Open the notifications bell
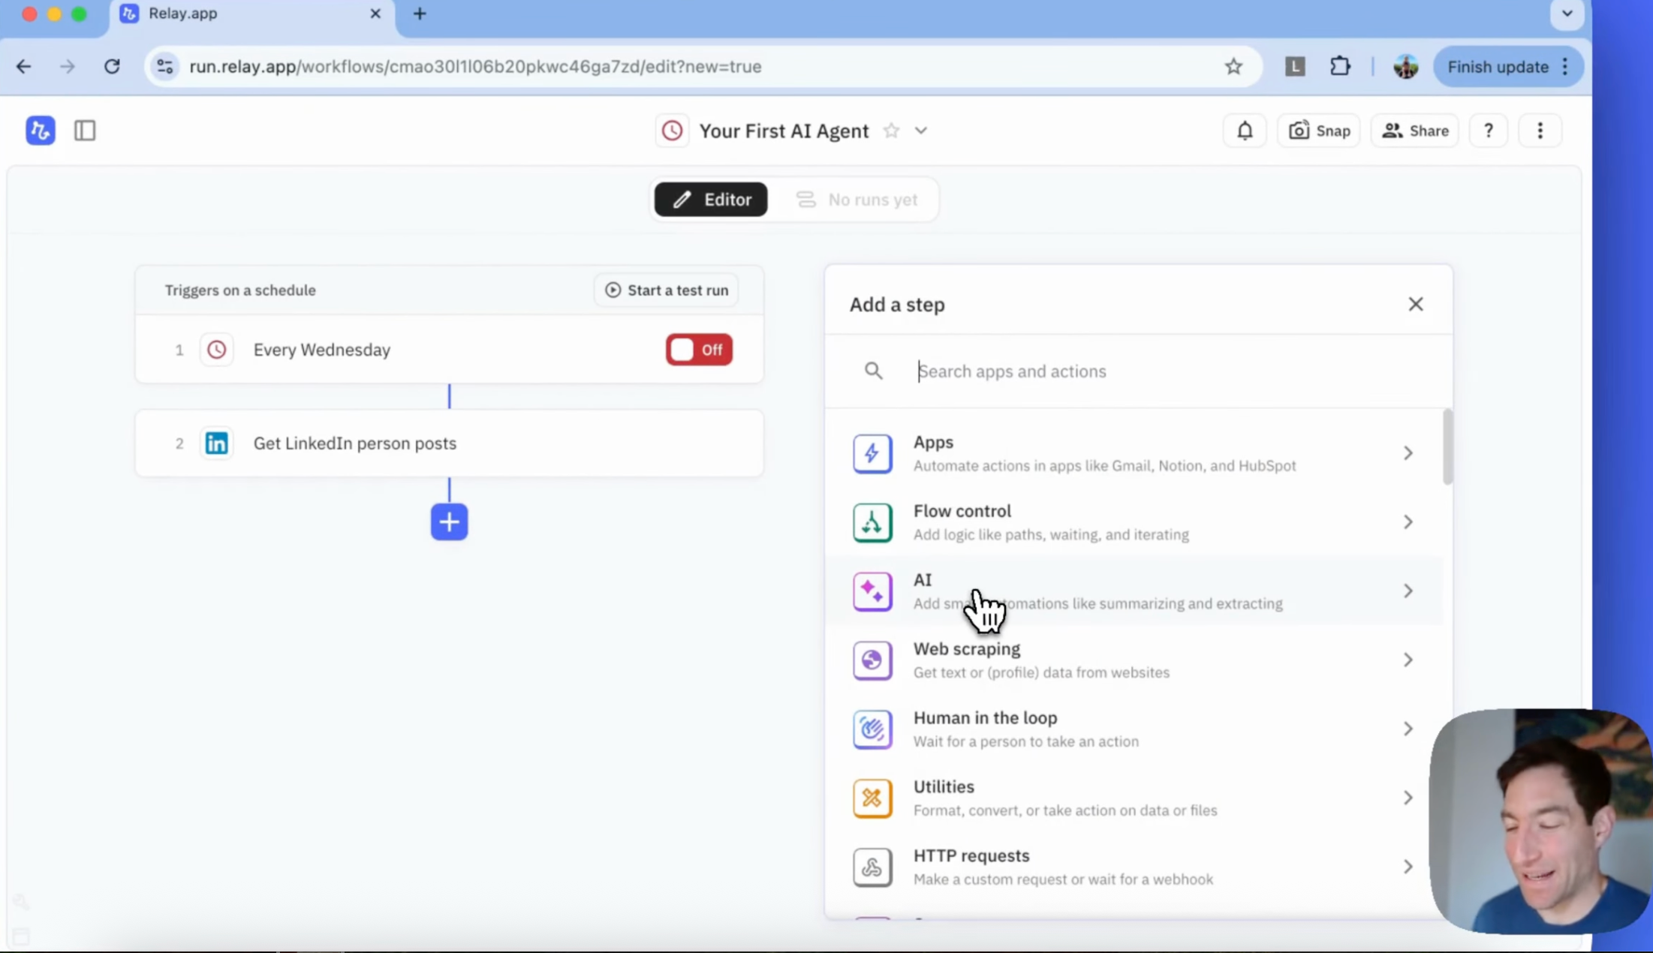 pyautogui.click(x=1245, y=131)
